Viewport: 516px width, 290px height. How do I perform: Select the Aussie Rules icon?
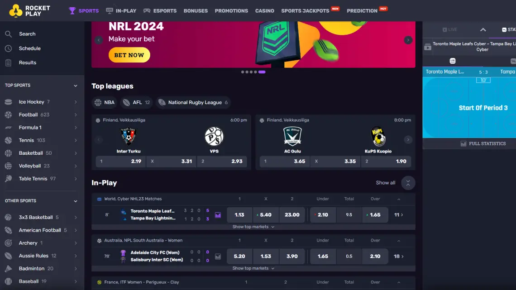click(x=8, y=256)
